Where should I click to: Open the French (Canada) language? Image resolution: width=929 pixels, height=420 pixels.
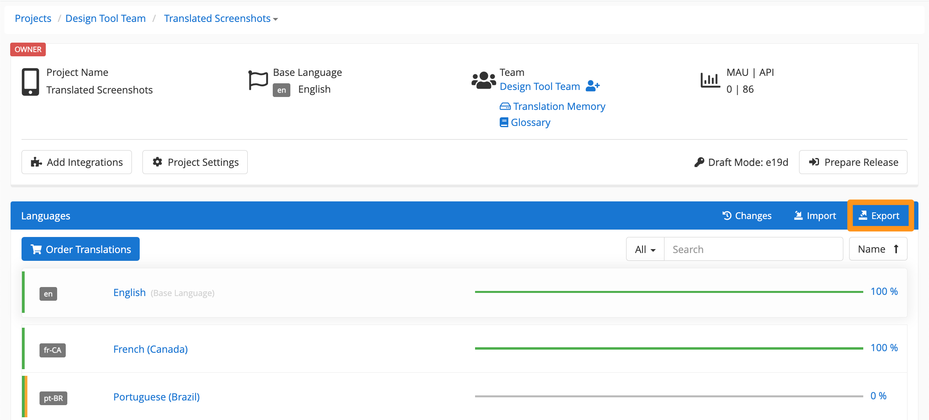pyautogui.click(x=151, y=349)
